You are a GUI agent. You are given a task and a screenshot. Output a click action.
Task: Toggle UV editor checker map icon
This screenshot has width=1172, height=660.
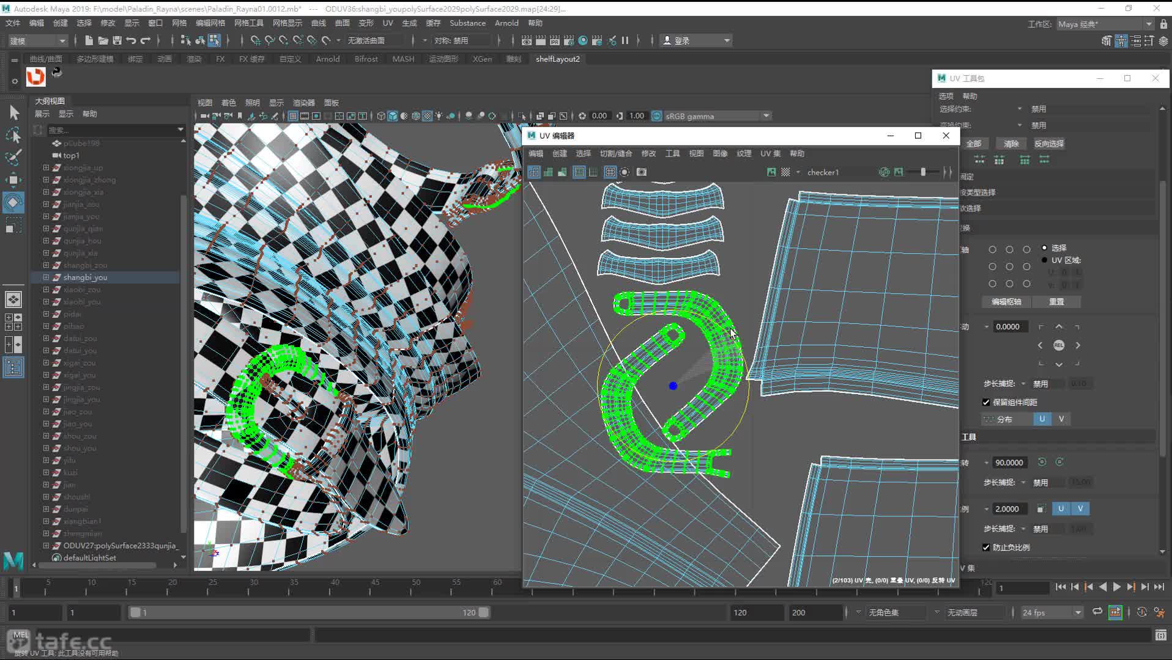click(x=785, y=172)
